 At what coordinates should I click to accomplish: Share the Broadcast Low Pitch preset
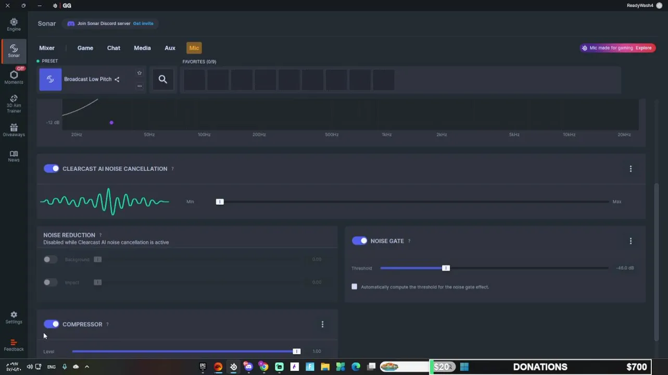(x=117, y=79)
